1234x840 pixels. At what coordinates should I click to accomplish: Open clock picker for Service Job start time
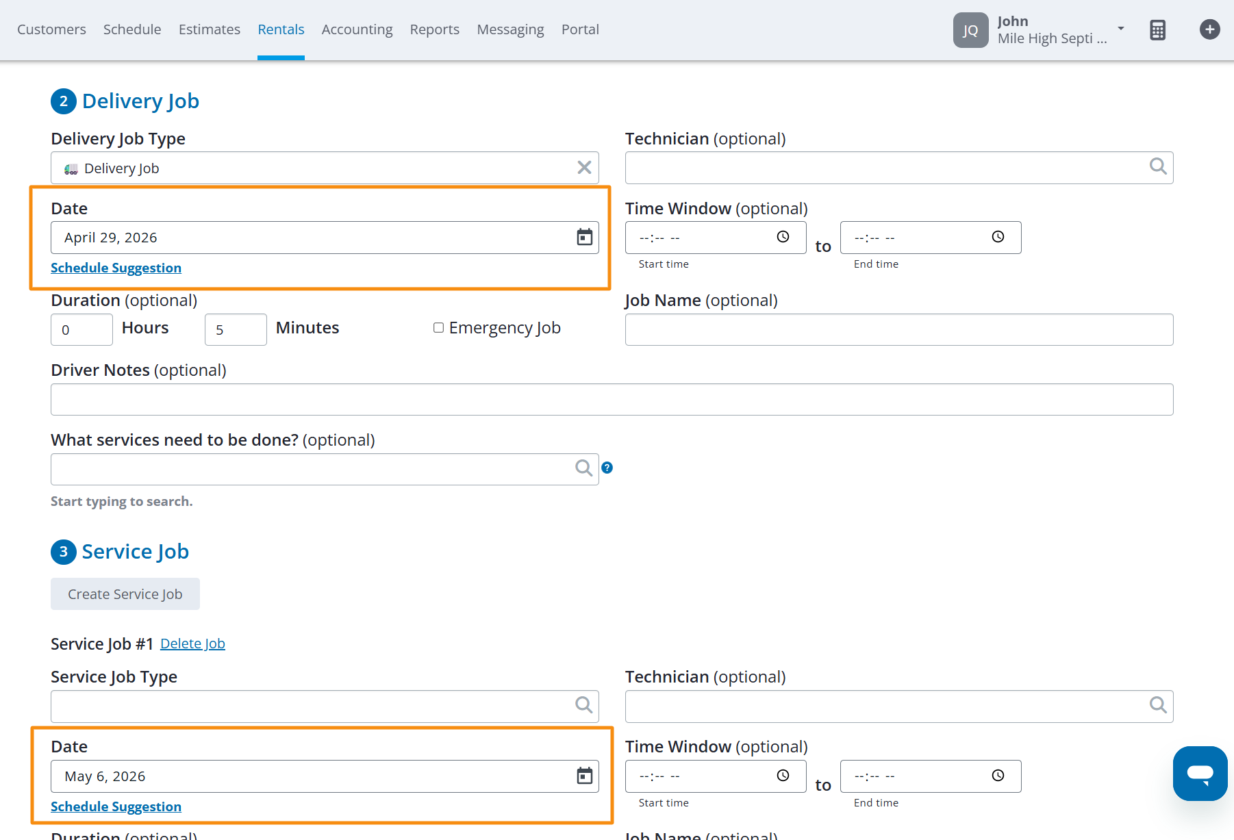point(783,776)
